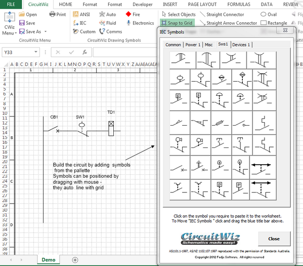This screenshot has height=266, width=303.
Task: Switch to the Developer ribbon tab
Action: coord(143,4)
